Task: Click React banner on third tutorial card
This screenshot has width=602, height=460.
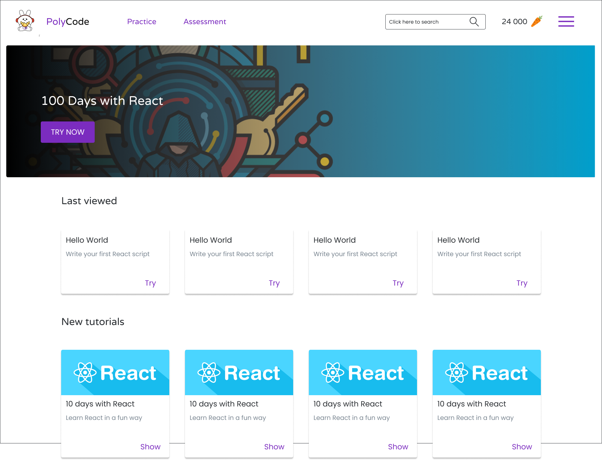Action: coord(363,372)
